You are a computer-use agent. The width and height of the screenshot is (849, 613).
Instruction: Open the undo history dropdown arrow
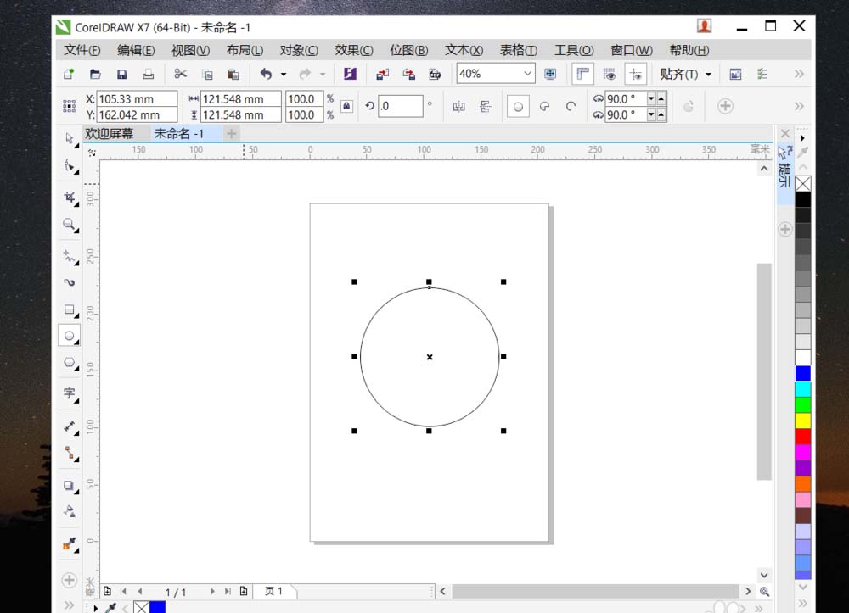(x=284, y=75)
